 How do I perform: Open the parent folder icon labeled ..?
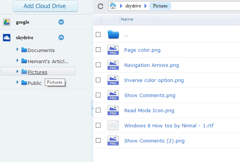[113, 34]
